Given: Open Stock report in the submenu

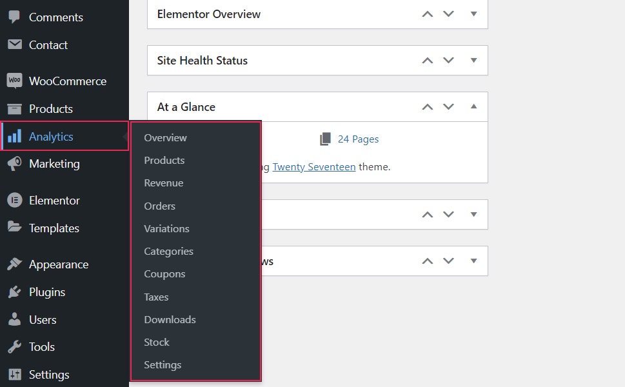Looking at the screenshot, I should pos(157,342).
